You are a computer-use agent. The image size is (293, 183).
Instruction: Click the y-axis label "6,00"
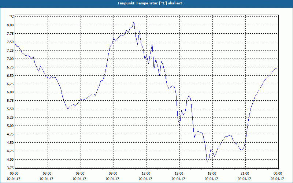[10, 92]
